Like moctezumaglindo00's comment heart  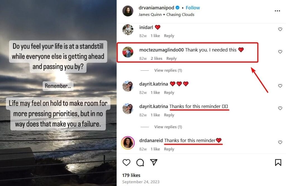coord(280,52)
